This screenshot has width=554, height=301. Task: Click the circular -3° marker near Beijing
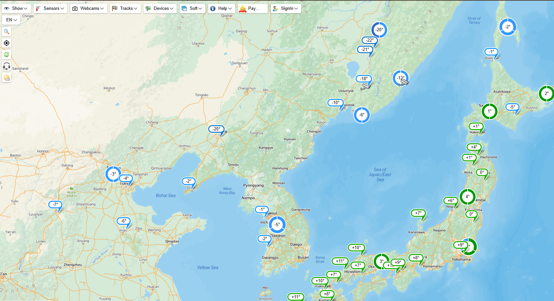tap(113, 174)
